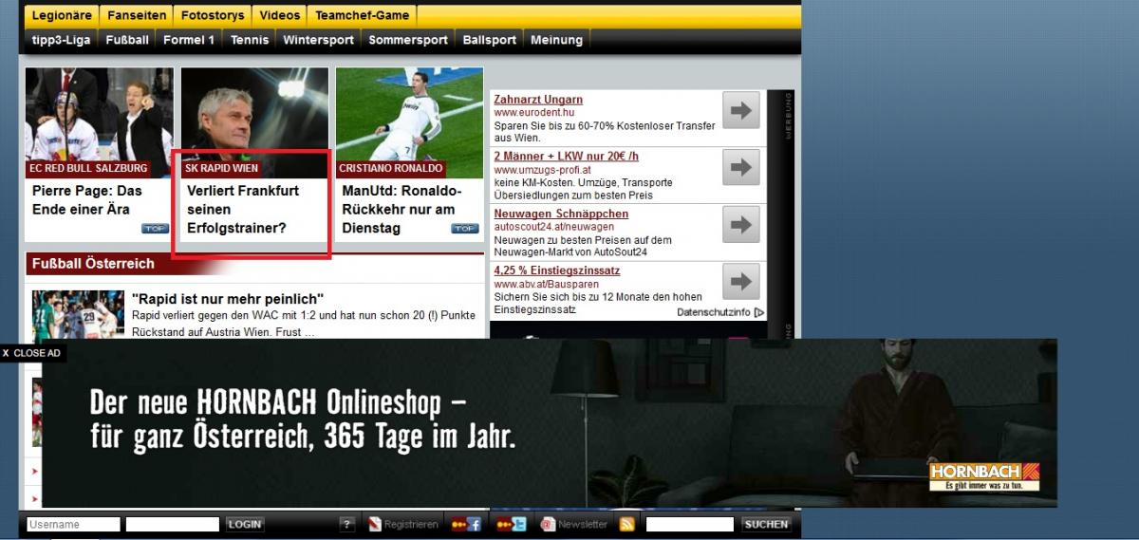
Task: Click the TOP badge under Pierre Page article
Action: (155, 228)
